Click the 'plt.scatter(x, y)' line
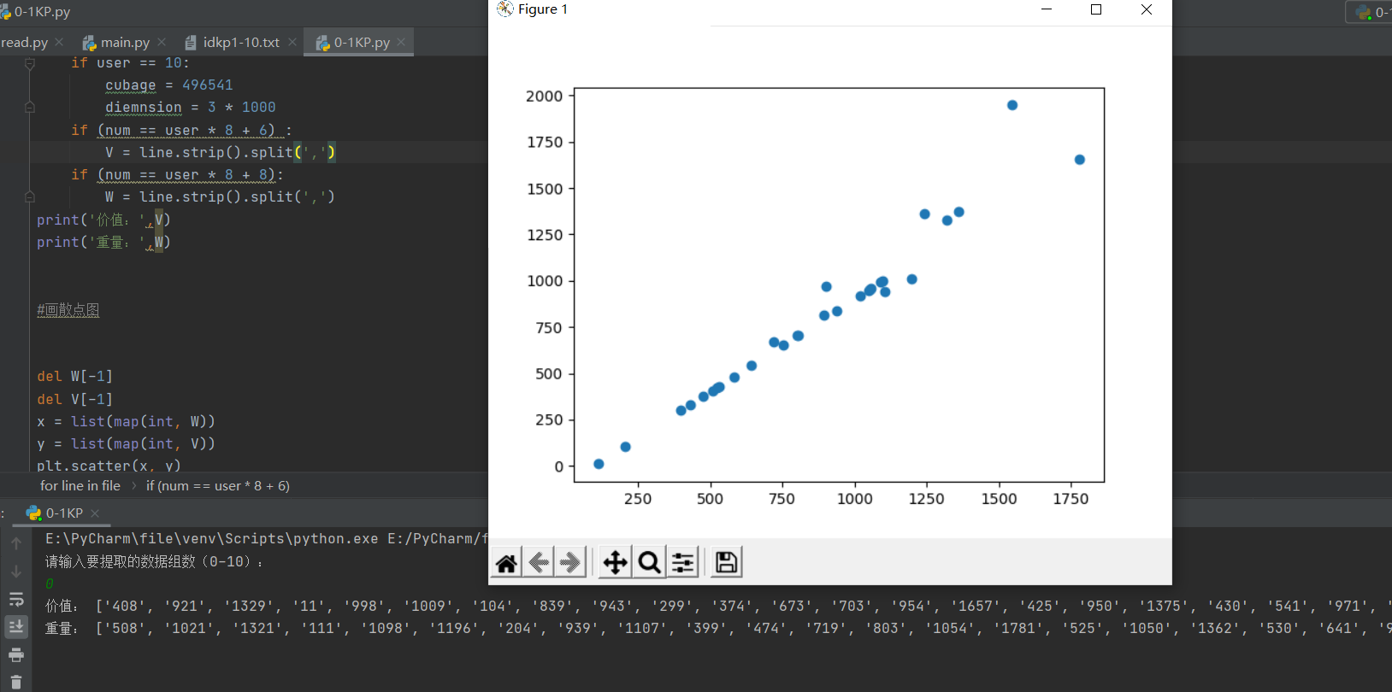Viewport: 1392px width, 692px height. [x=109, y=466]
